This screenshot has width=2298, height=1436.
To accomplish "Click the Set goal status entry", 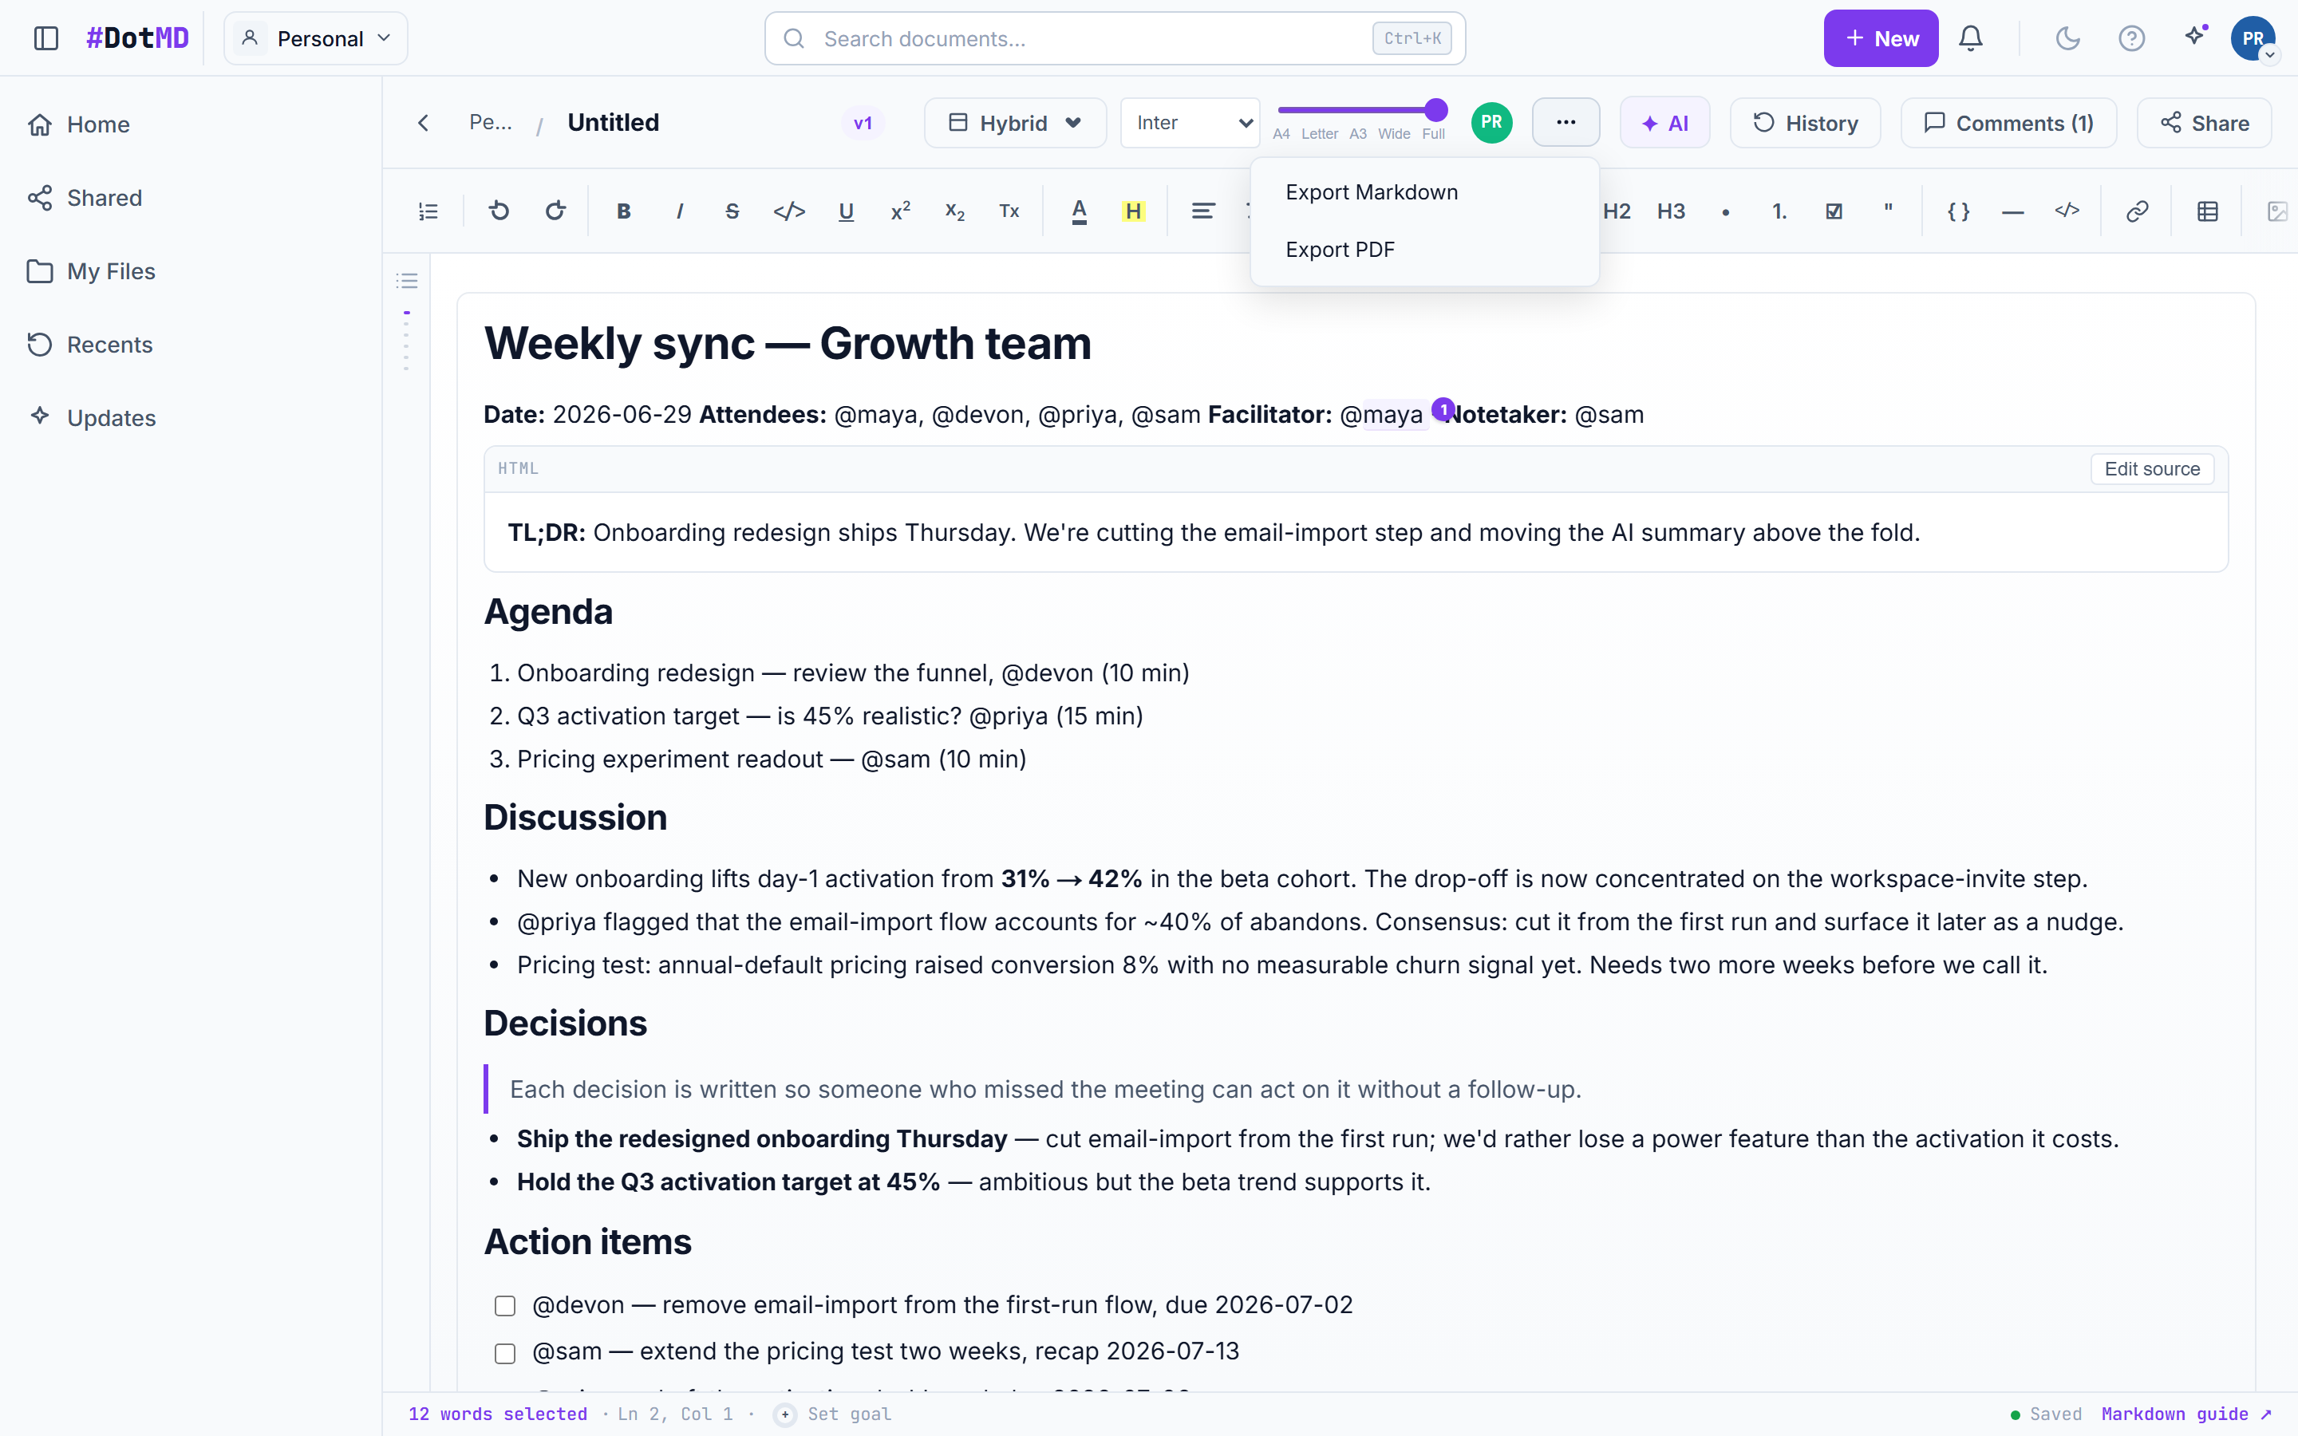I will point(833,1414).
